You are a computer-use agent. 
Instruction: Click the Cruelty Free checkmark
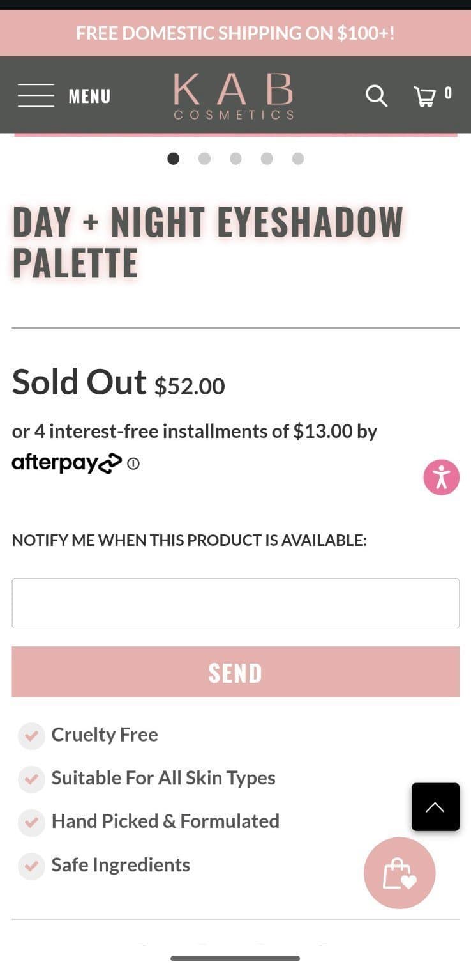coord(31,736)
